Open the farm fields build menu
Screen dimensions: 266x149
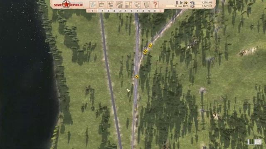[119, 5]
